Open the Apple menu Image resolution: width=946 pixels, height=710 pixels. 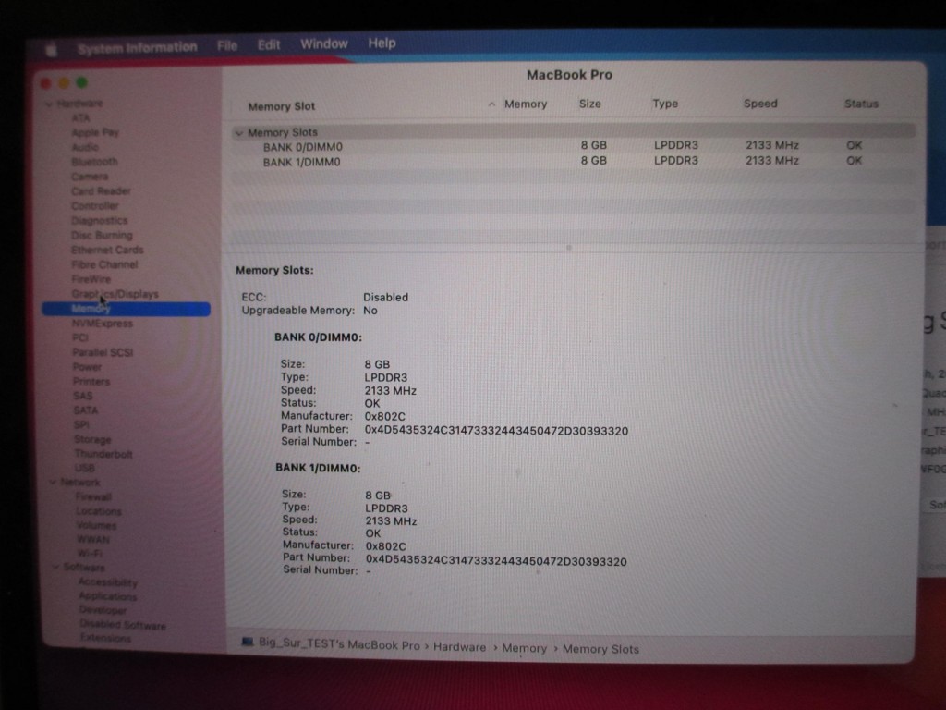tap(52, 49)
